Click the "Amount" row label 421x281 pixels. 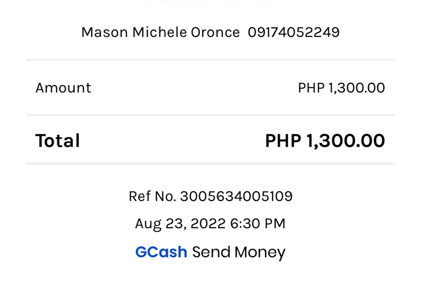(x=63, y=88)
